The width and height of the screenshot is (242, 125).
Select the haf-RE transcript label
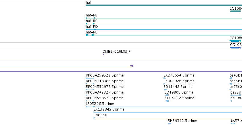(92, 32)
